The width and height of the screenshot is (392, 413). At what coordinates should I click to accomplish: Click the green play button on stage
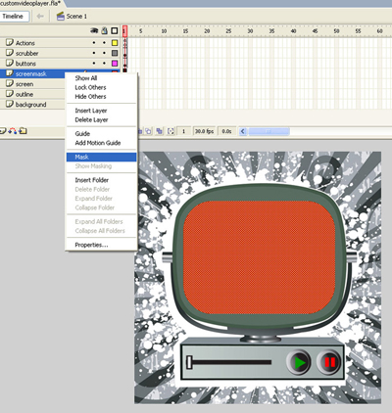tap(299, 362)
